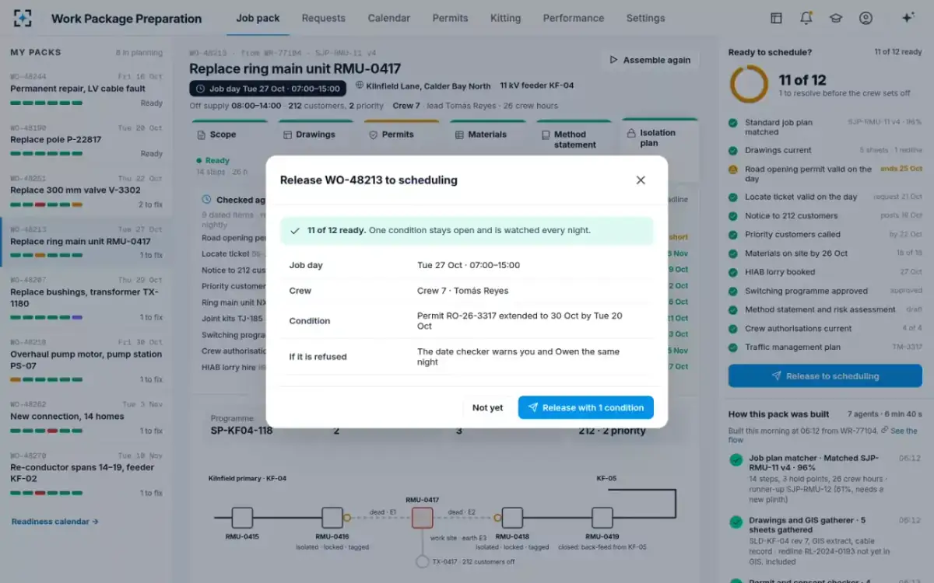The width and height of the screenshot is (934, 583).
Task: Click the RMU-0418 node in diagram
Action: pos(512,518)
